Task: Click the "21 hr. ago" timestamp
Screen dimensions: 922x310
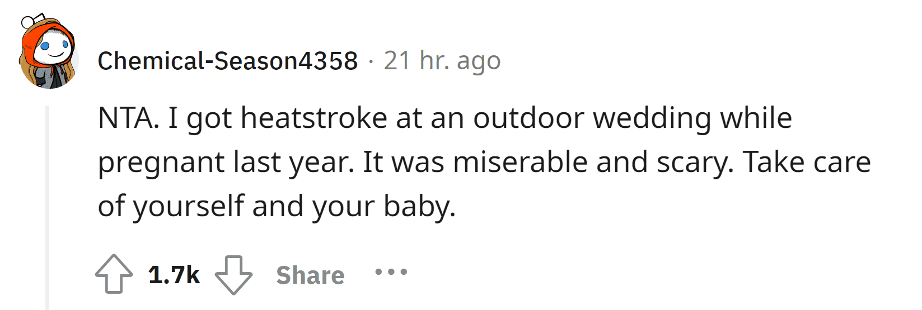Action: tap(442, 60)
